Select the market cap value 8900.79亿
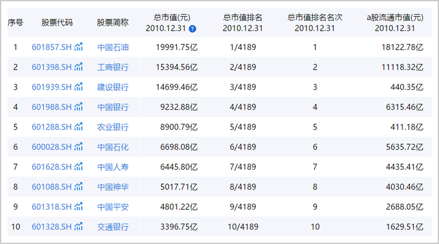Screen dimensions: 439x244 pos(179,127)
